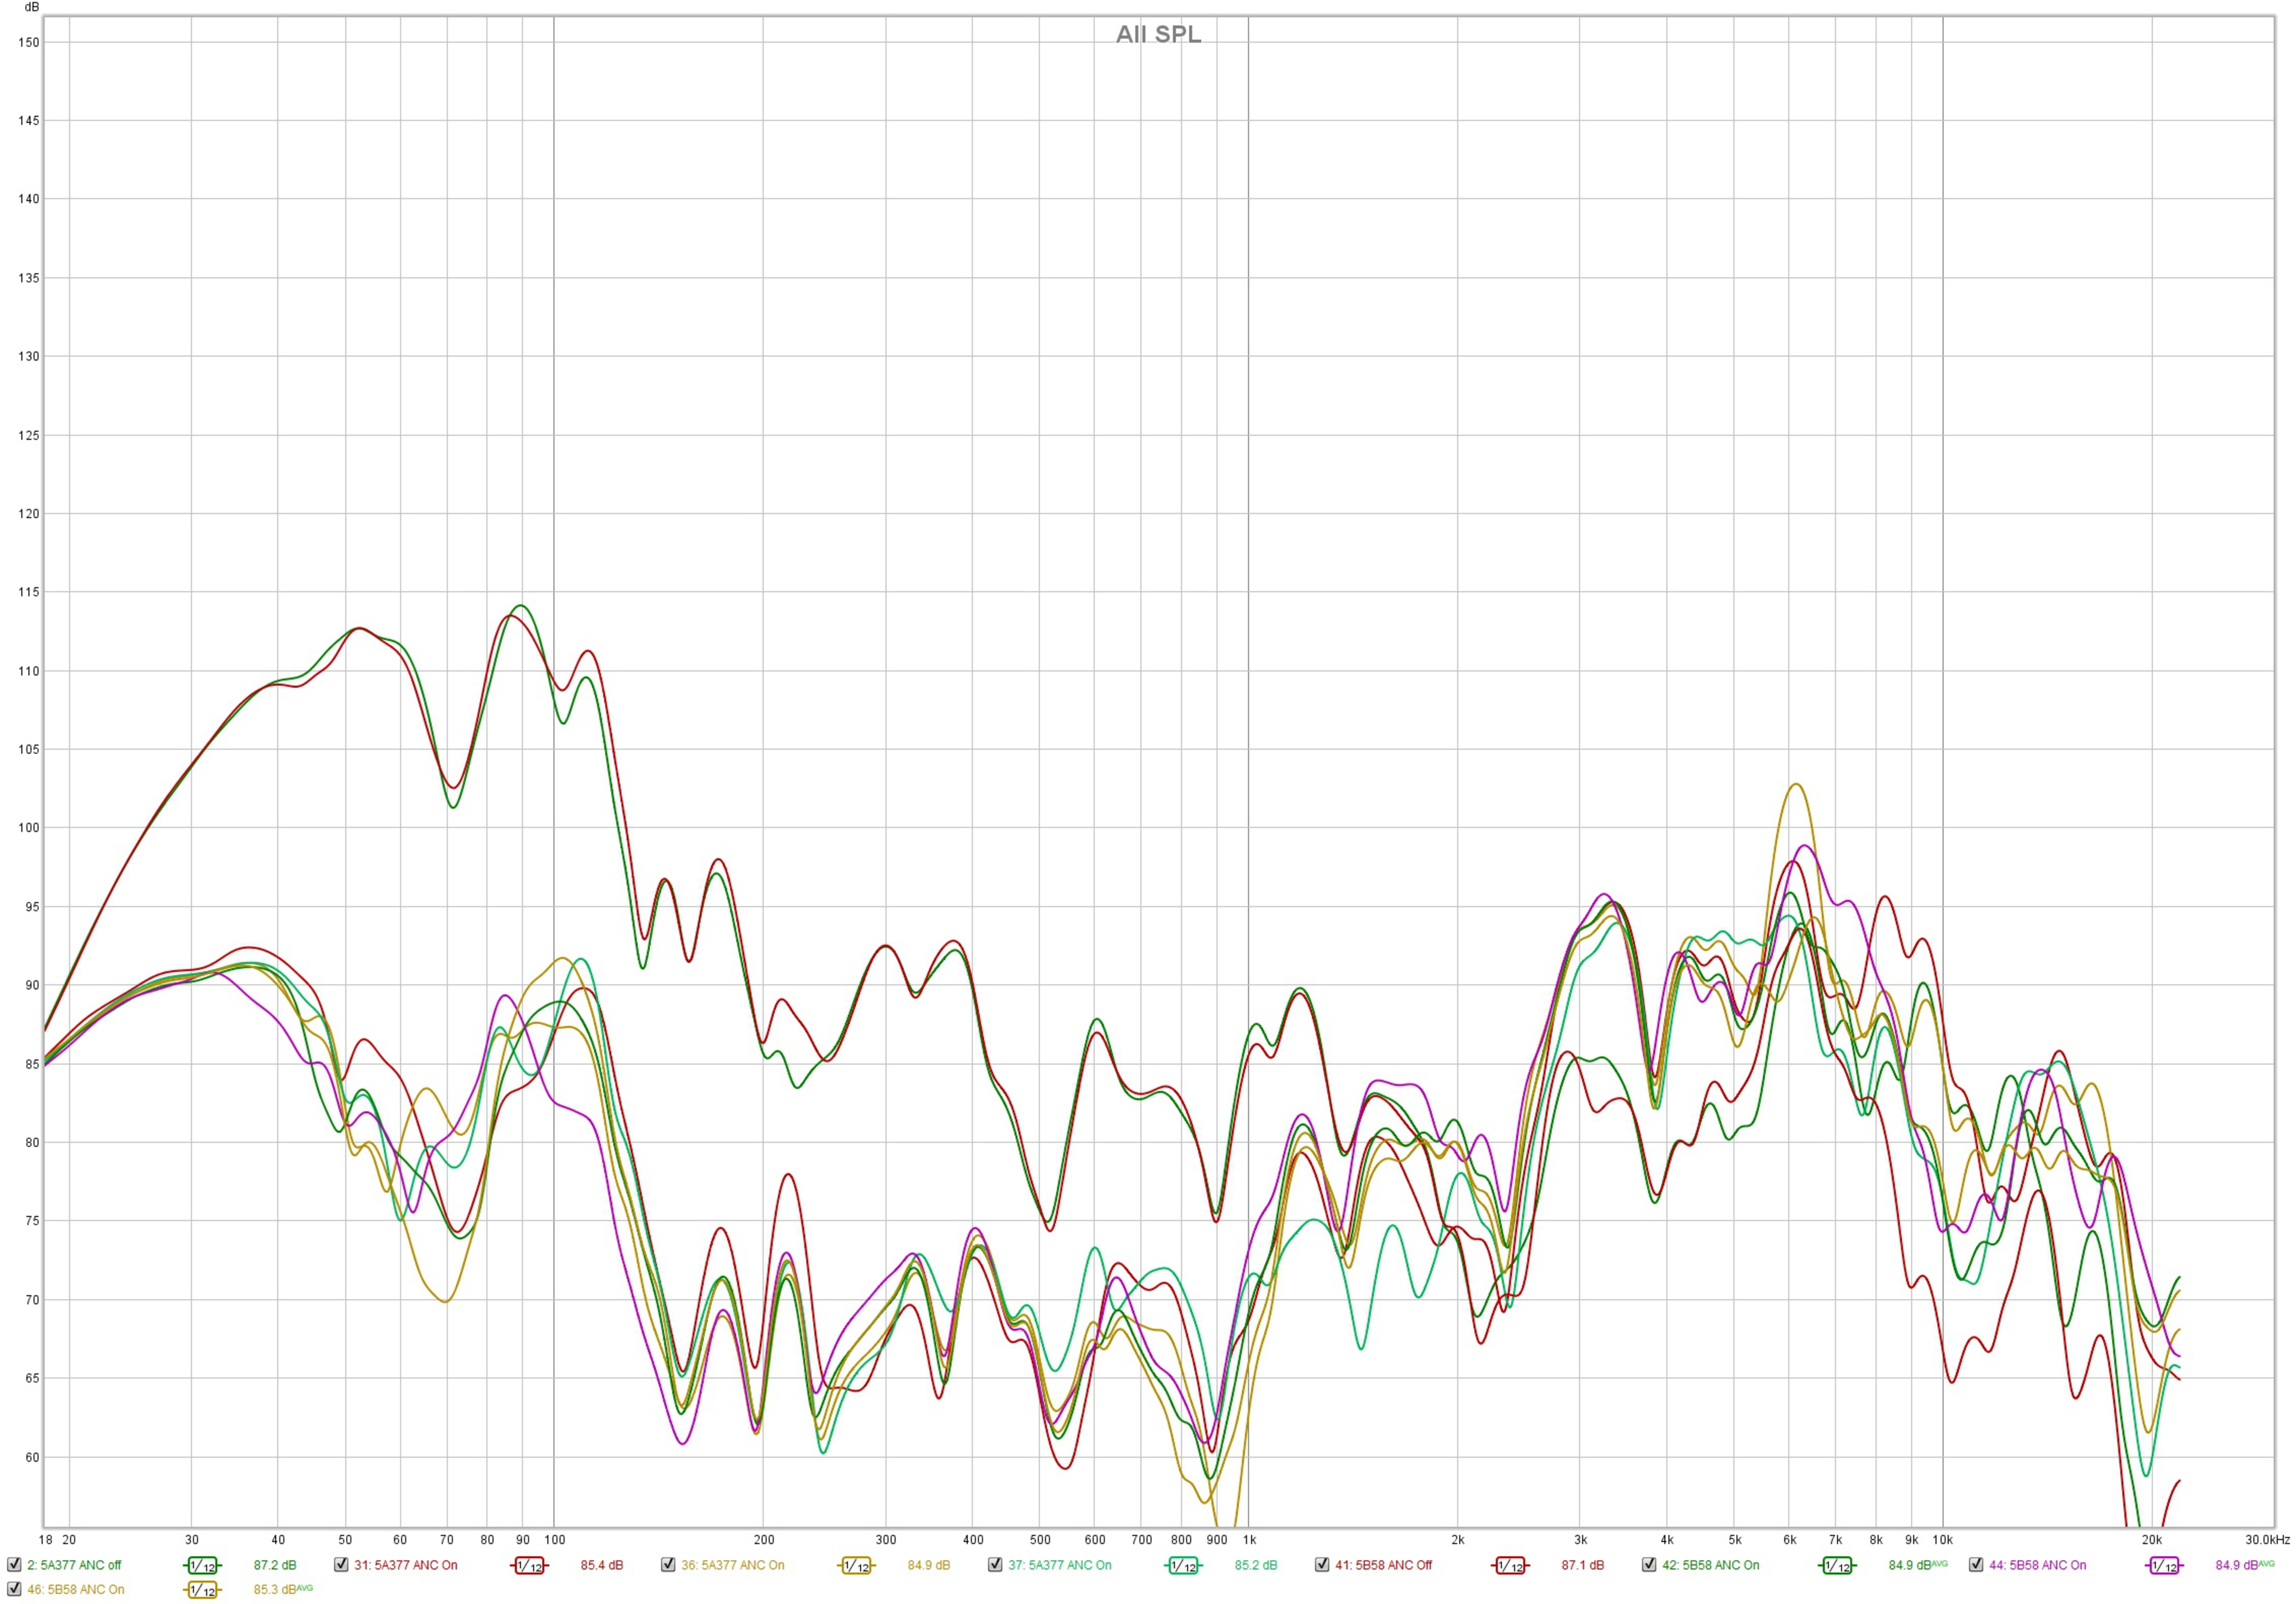Viewport: 2296px width, 1604px height.
Task: Click 1/12 smoothing icon for 46: 5B58 ANC On
Action: pos(202,1589)
